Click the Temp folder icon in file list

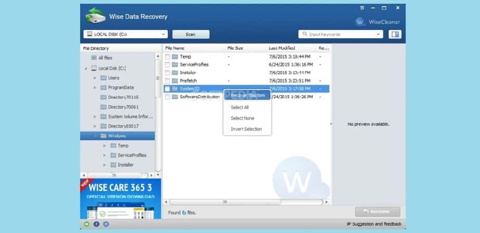[175, 56]
